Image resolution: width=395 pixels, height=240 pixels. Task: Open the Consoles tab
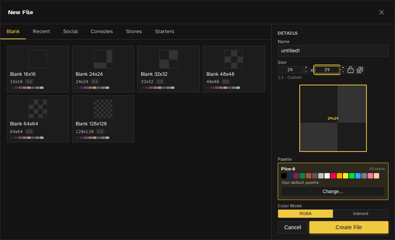tap(102, 32)
